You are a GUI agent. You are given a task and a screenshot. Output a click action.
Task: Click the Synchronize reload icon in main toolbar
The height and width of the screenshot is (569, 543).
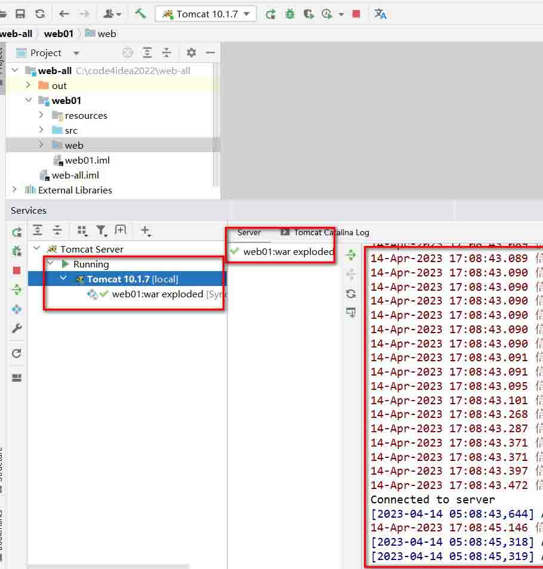(x=40, y=14)
